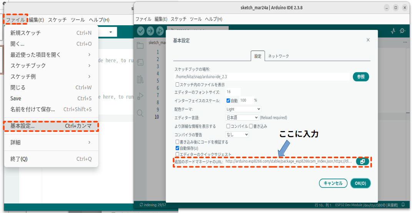Switch to the ネットワーク tab
412x213 pixels.
278,56
